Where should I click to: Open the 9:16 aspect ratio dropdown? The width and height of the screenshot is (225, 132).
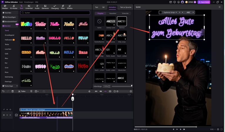[x=213, y=129]
